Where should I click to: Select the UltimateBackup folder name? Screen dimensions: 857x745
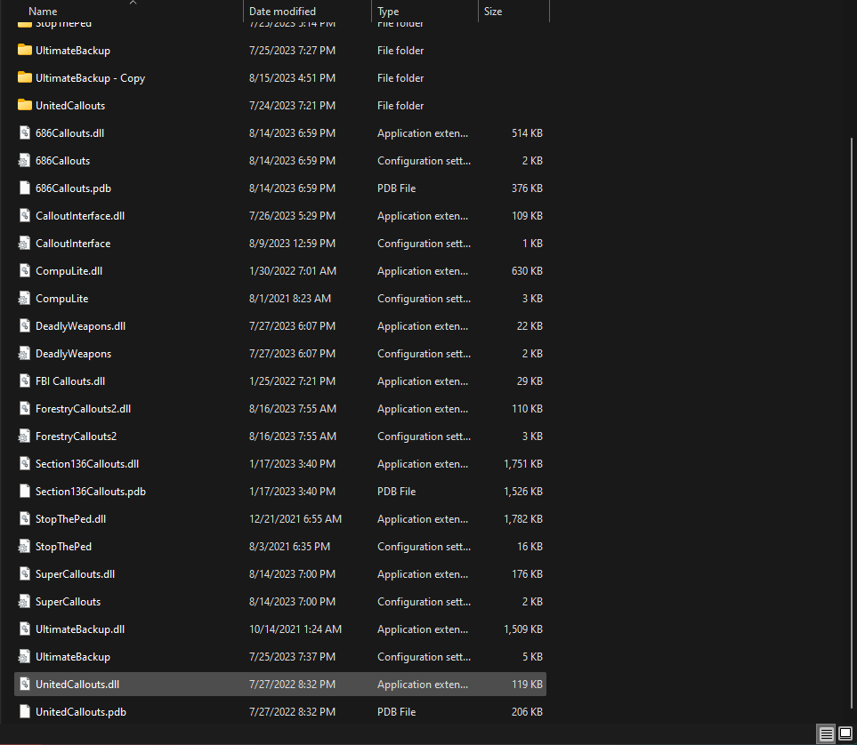click(x=73, y=51)
